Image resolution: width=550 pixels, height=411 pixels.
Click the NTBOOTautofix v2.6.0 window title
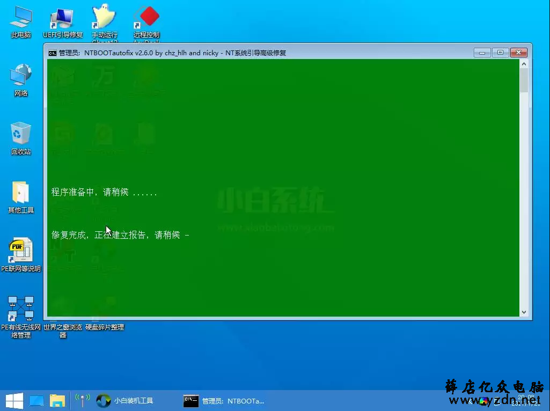click(x=172, y=53)
